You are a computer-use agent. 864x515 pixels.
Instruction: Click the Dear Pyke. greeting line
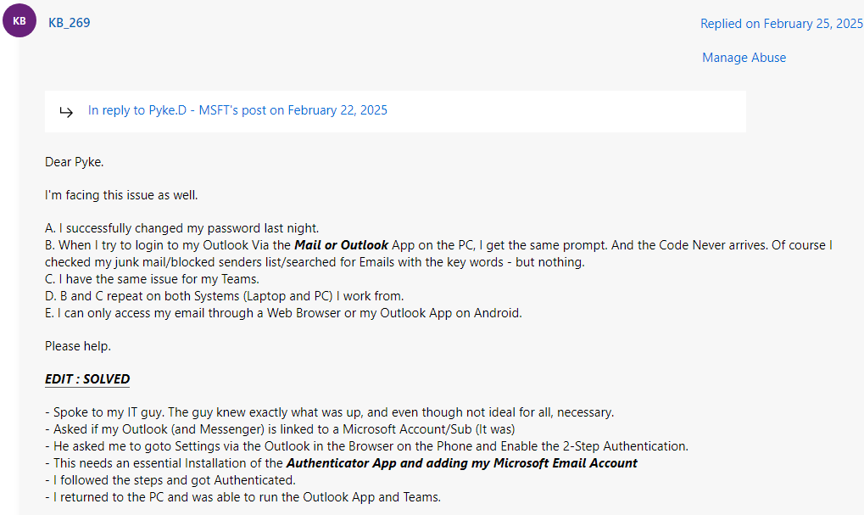coord(75,162)
